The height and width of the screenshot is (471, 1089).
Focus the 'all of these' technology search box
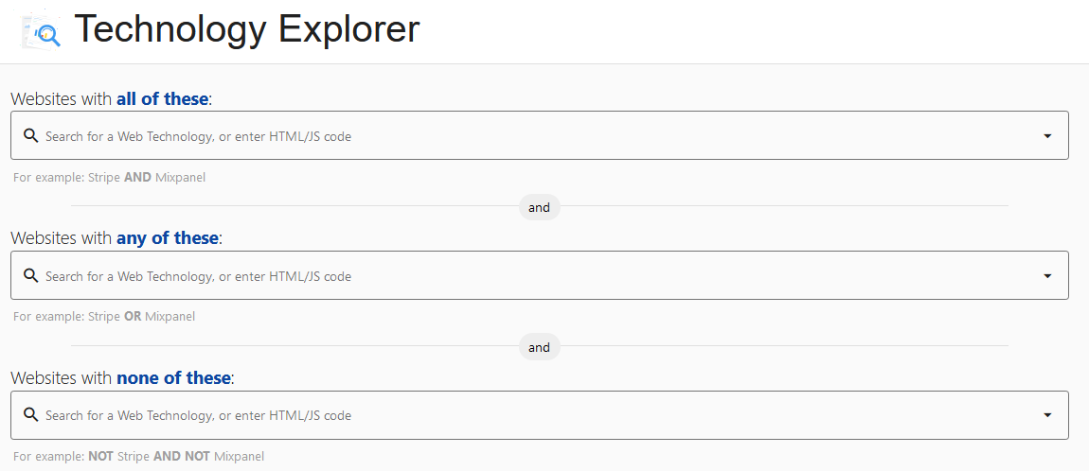pos(540,135)
